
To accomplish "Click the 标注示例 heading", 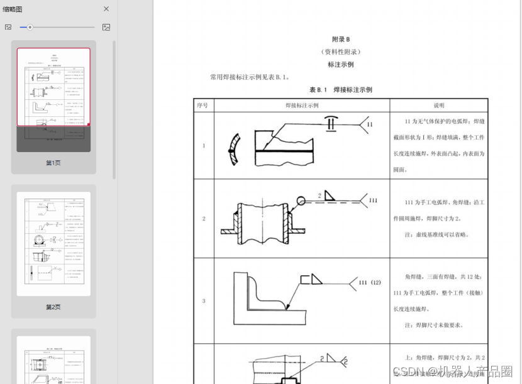I will point(341,65).
